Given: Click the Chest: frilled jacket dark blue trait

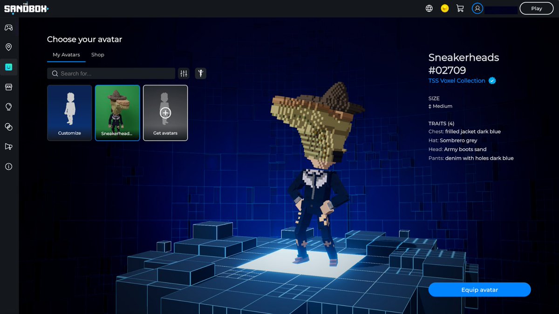Looking at the screenshot, I should click(x=464, y=132).
